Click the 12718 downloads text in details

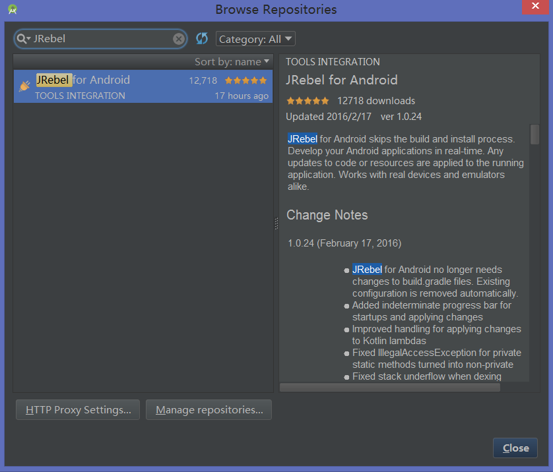pos(375,101)
